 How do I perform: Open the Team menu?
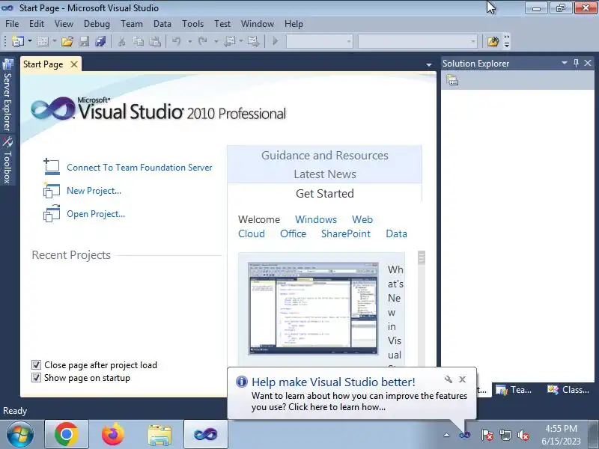pyautogui.click(x=132, y=24)
